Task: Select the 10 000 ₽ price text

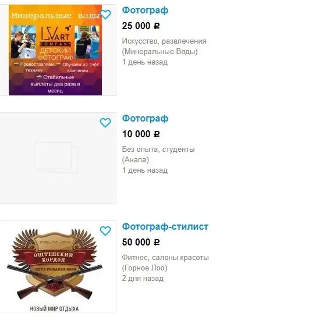Action: coord(141,134)
